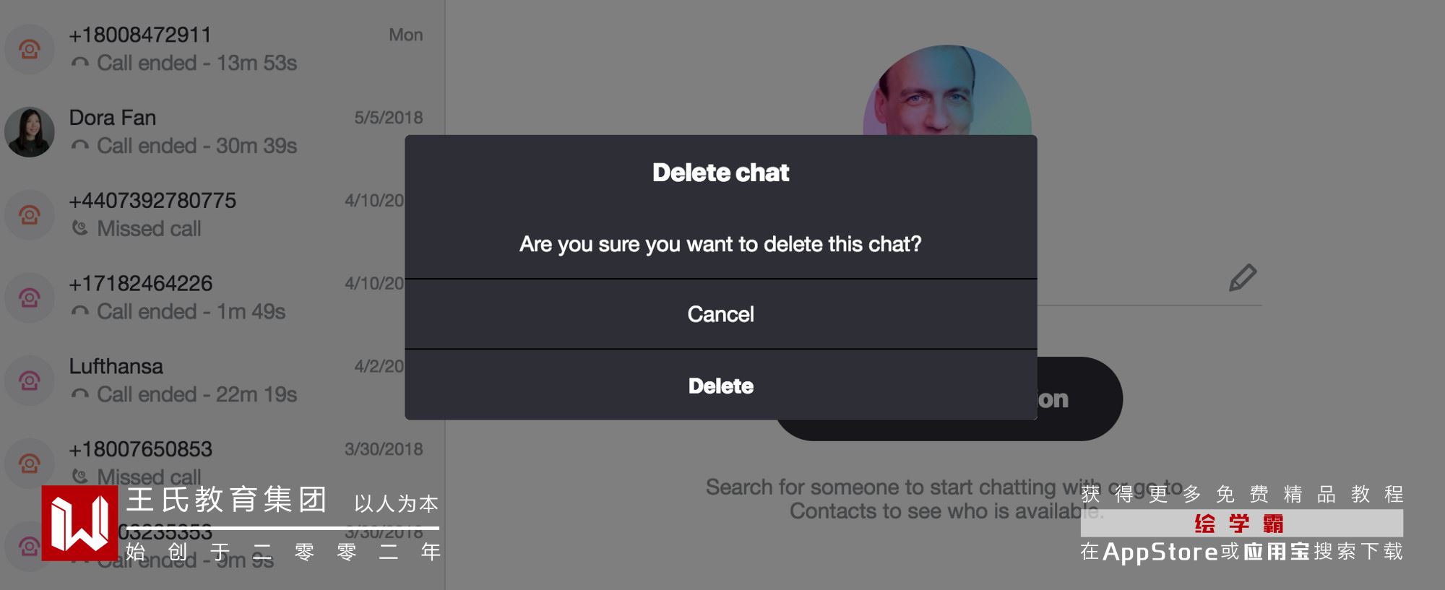1445x590 pixels.
Task: Click the Lufthansa contact avatar icon
Action: pos(30,381)
